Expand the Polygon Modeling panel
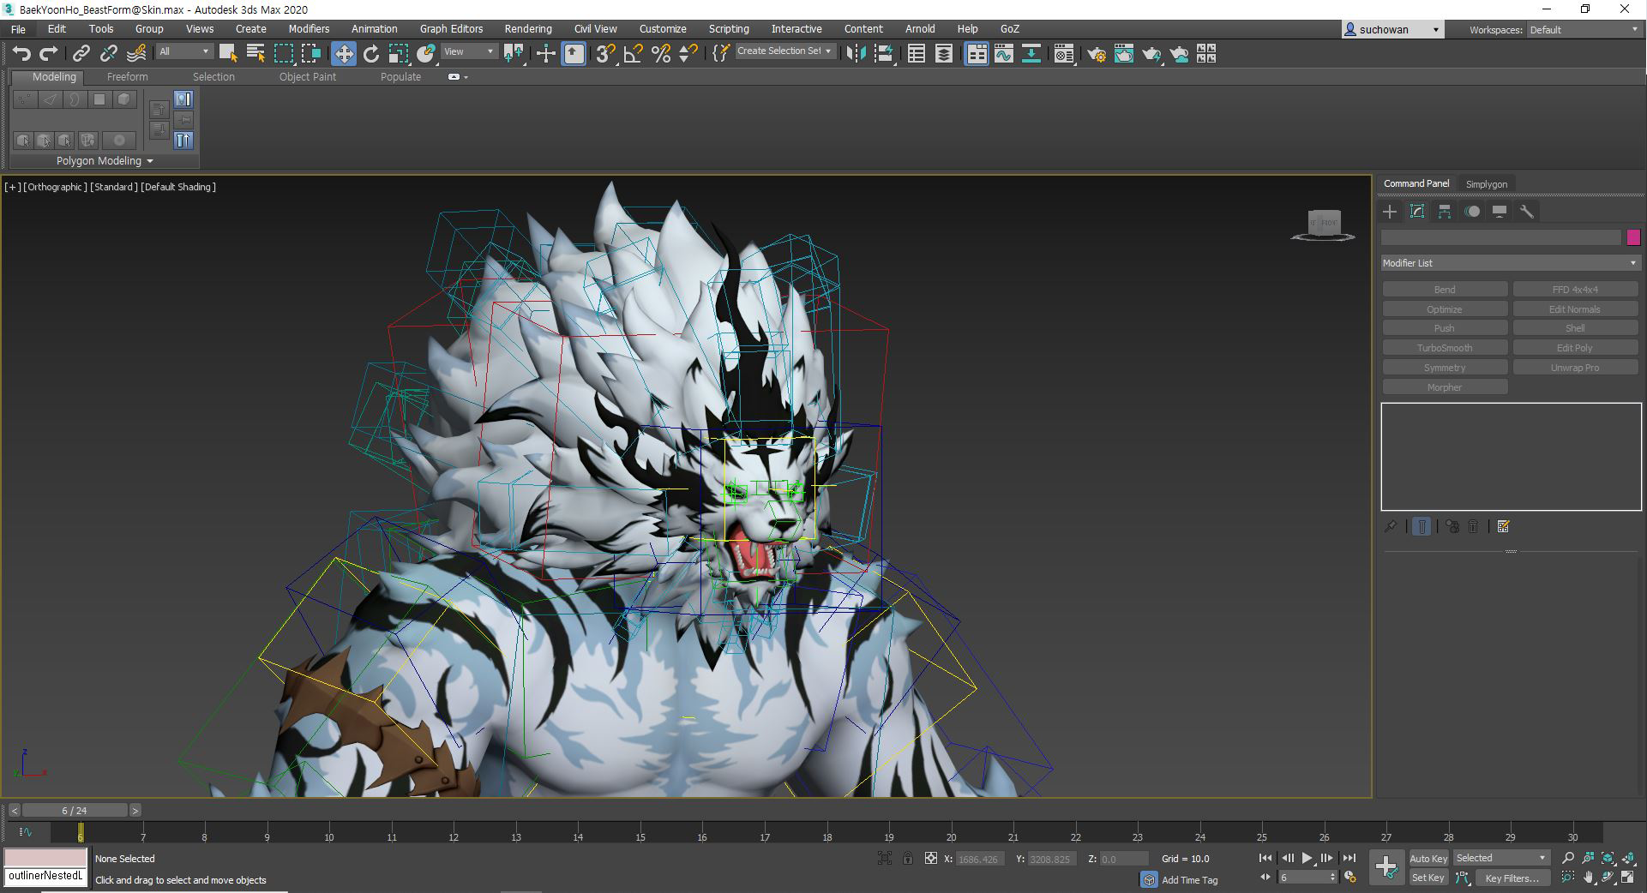 105,161
